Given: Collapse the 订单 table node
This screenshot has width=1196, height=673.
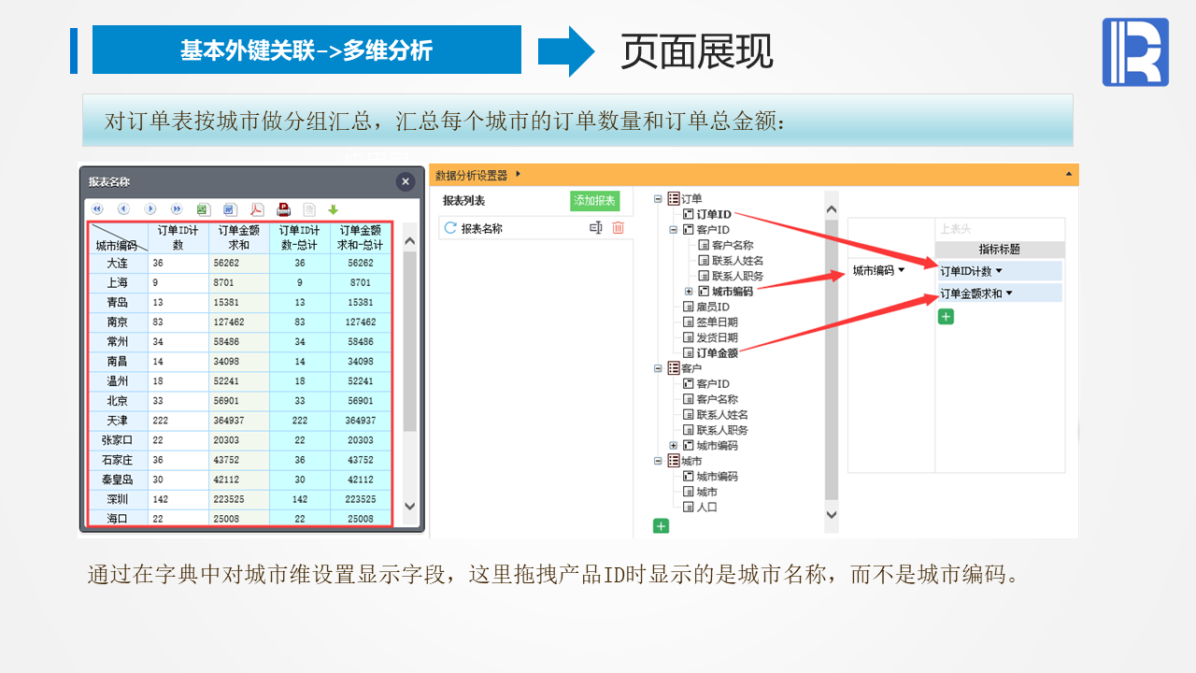Looking at the screenshot, I should coord(658,199).
